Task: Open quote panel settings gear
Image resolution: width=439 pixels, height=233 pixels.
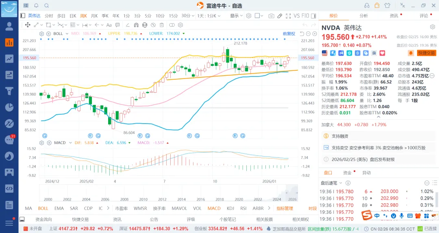Action: pyautogui.click(x=432, y=27)
